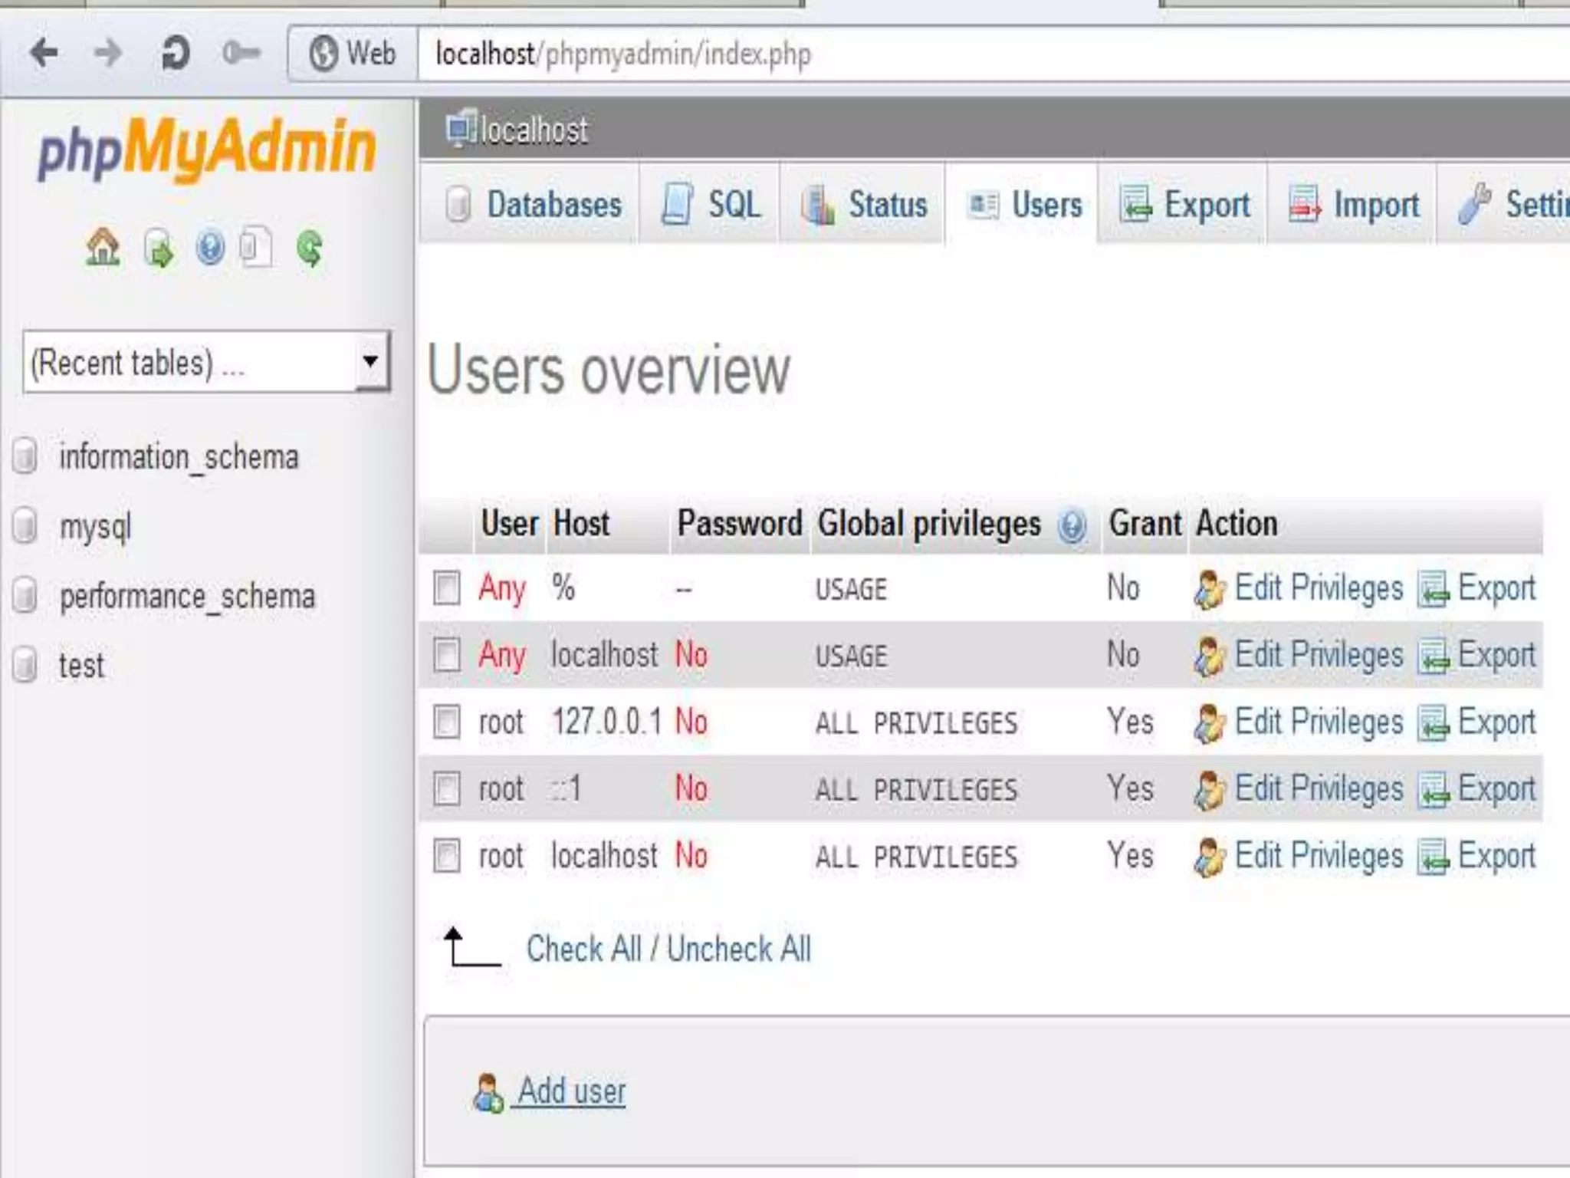Click the key icon in the browser toolbar

click(x=241, y=53)
